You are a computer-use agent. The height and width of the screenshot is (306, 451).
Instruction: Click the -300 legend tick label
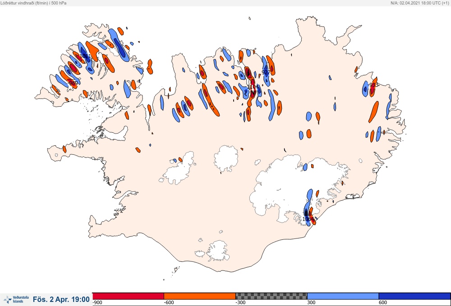coord(240,302)
